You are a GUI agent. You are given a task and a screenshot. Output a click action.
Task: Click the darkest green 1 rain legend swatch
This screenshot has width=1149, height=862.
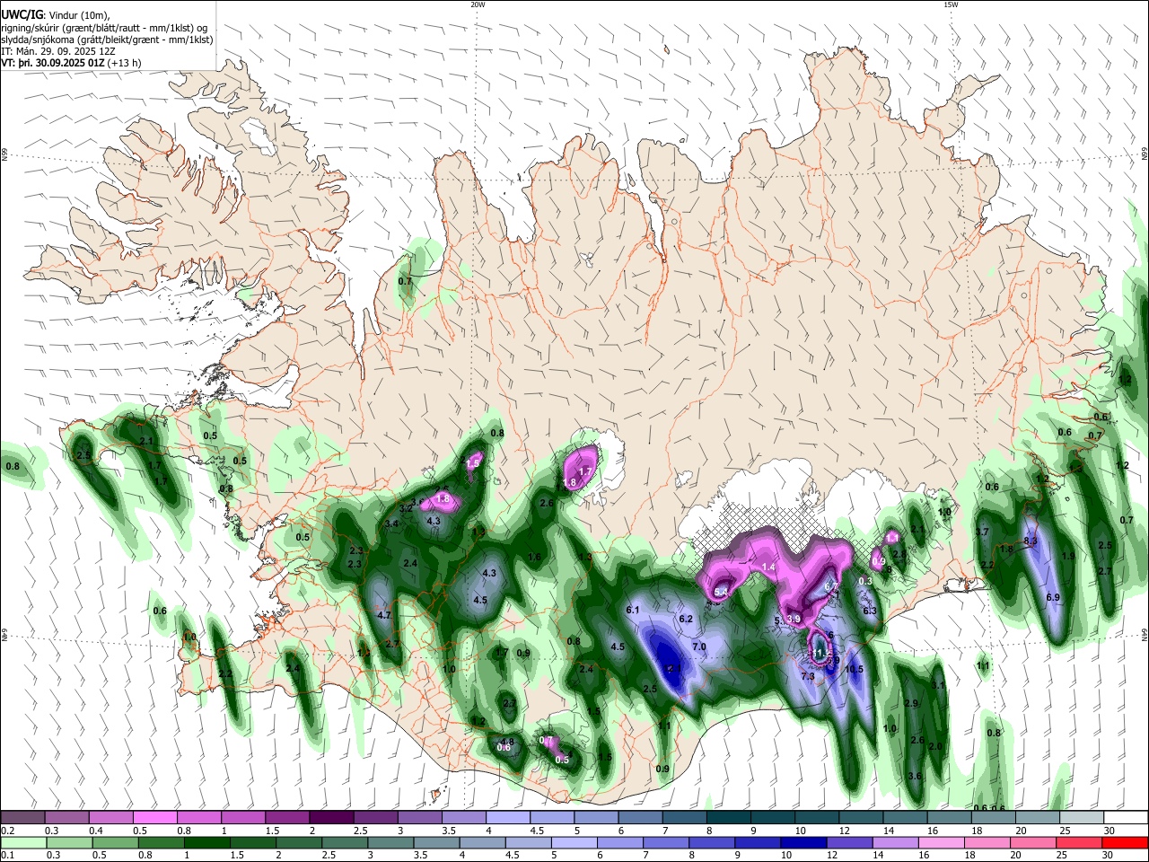point(206,842)
